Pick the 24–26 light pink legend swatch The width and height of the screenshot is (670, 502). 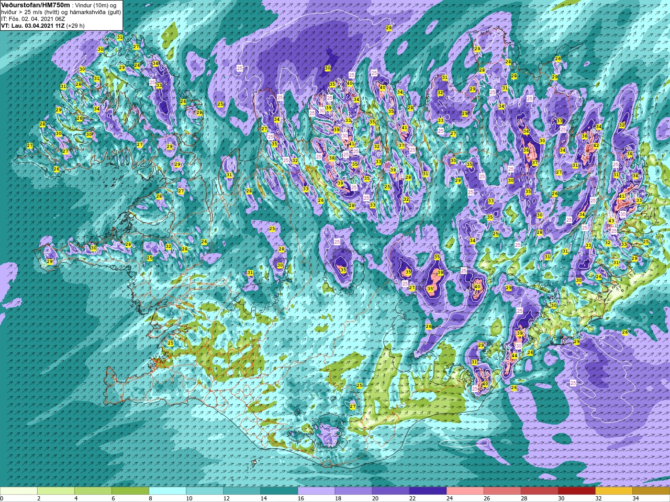click(x=465, y=491)
